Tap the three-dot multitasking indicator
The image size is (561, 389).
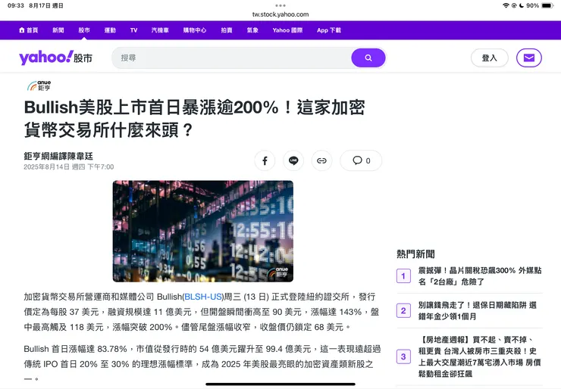(x=280, y=5)
